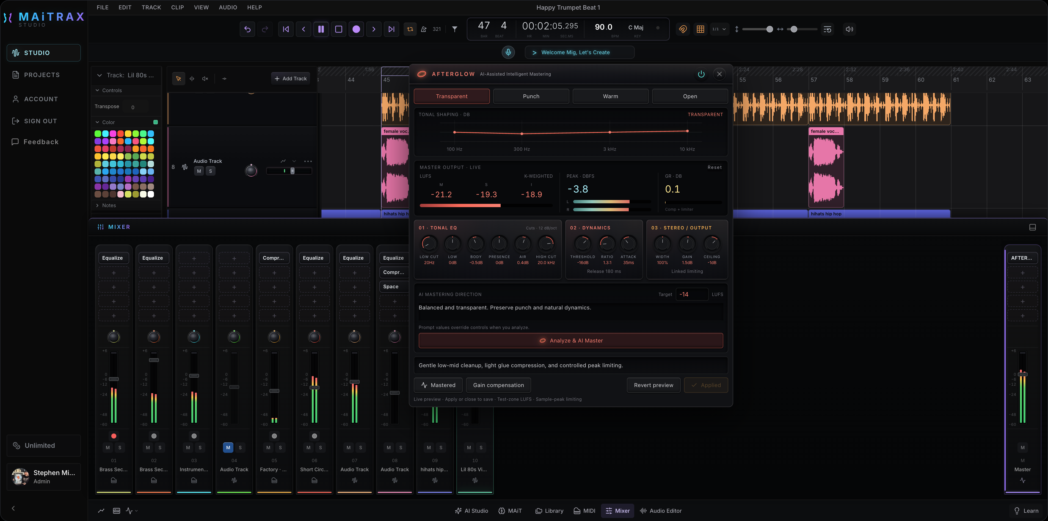Click the redo arrow in transport bar
Screen dimensions: 1048x521
(x=265, y=29)
